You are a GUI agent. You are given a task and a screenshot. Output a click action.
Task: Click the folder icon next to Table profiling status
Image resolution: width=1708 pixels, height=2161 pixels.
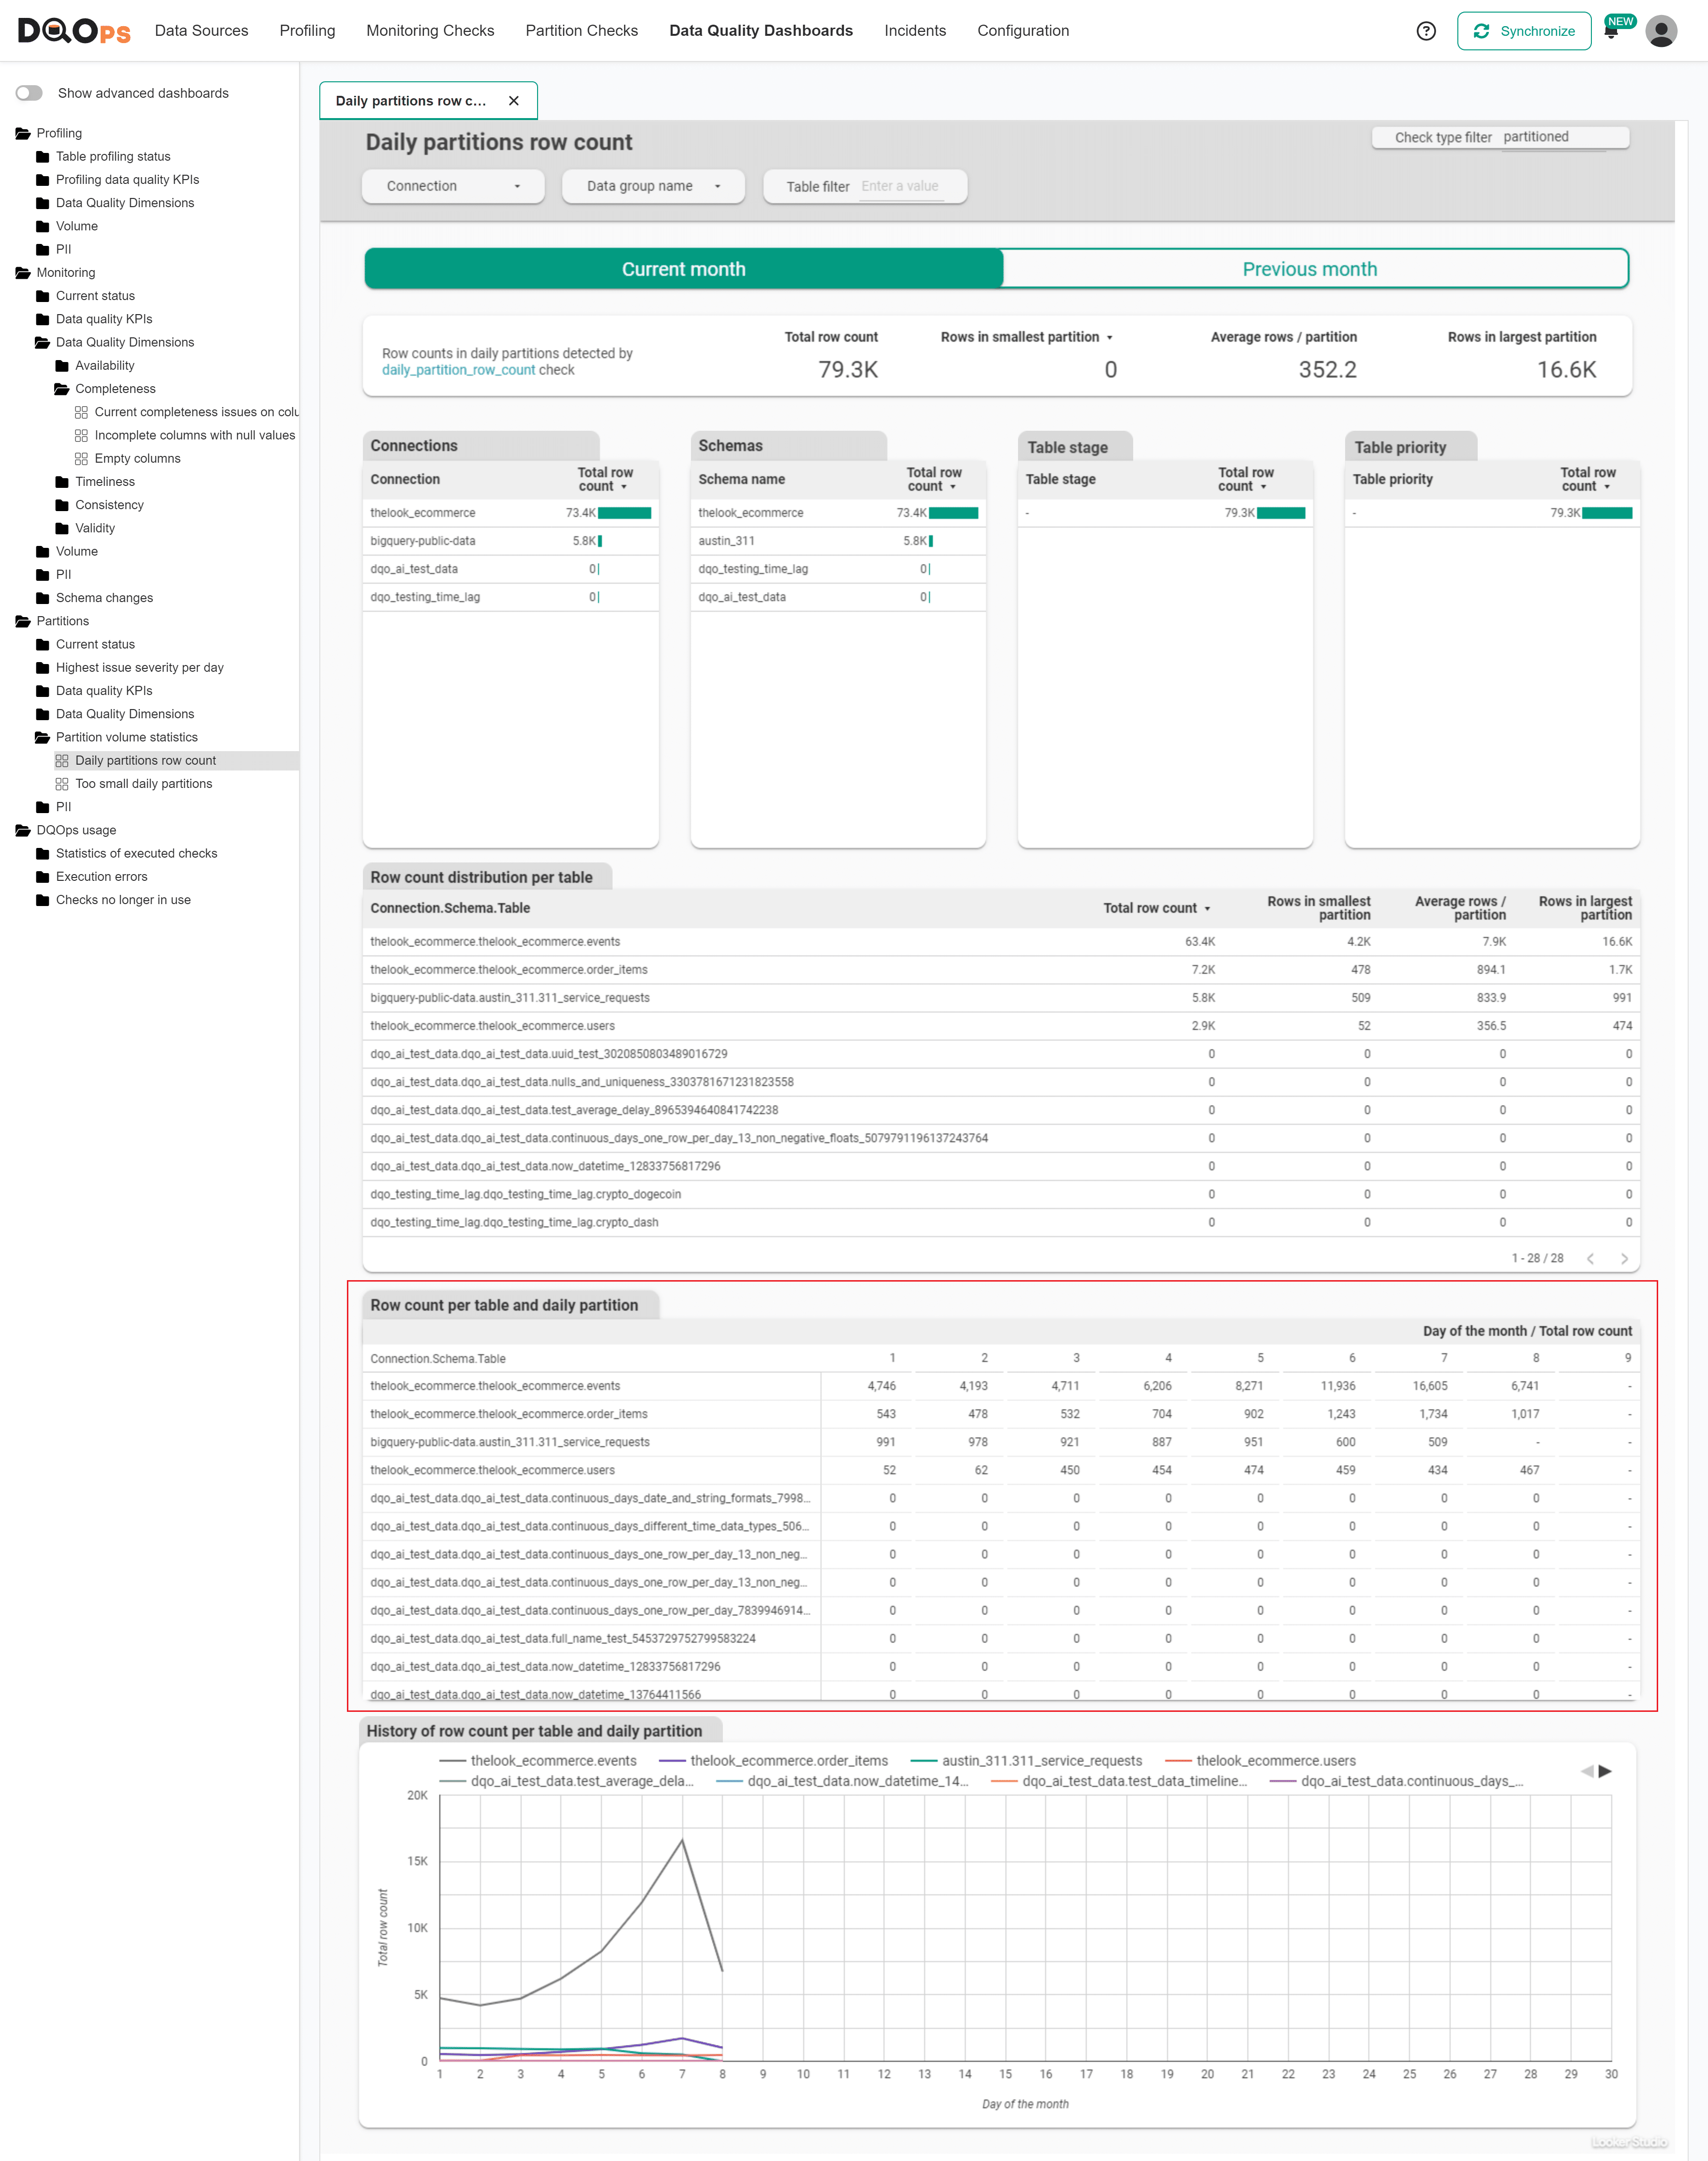(x=42, y=157)
